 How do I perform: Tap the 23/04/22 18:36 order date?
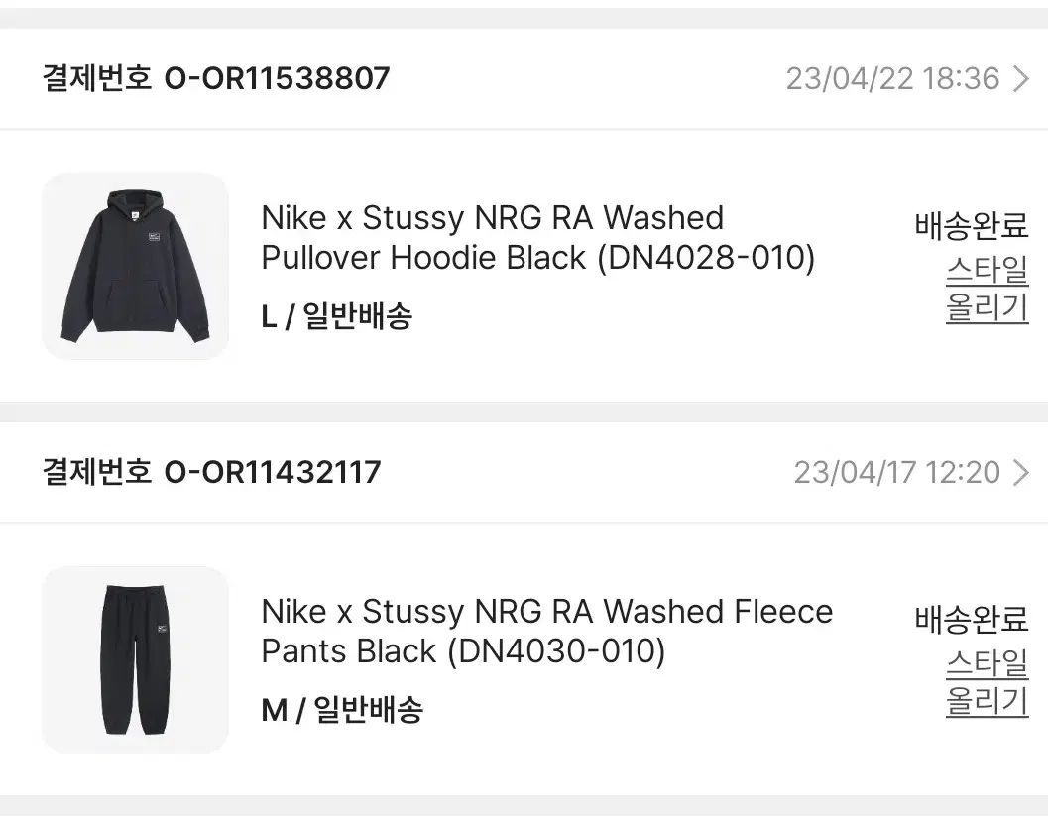tap(892, 79)
